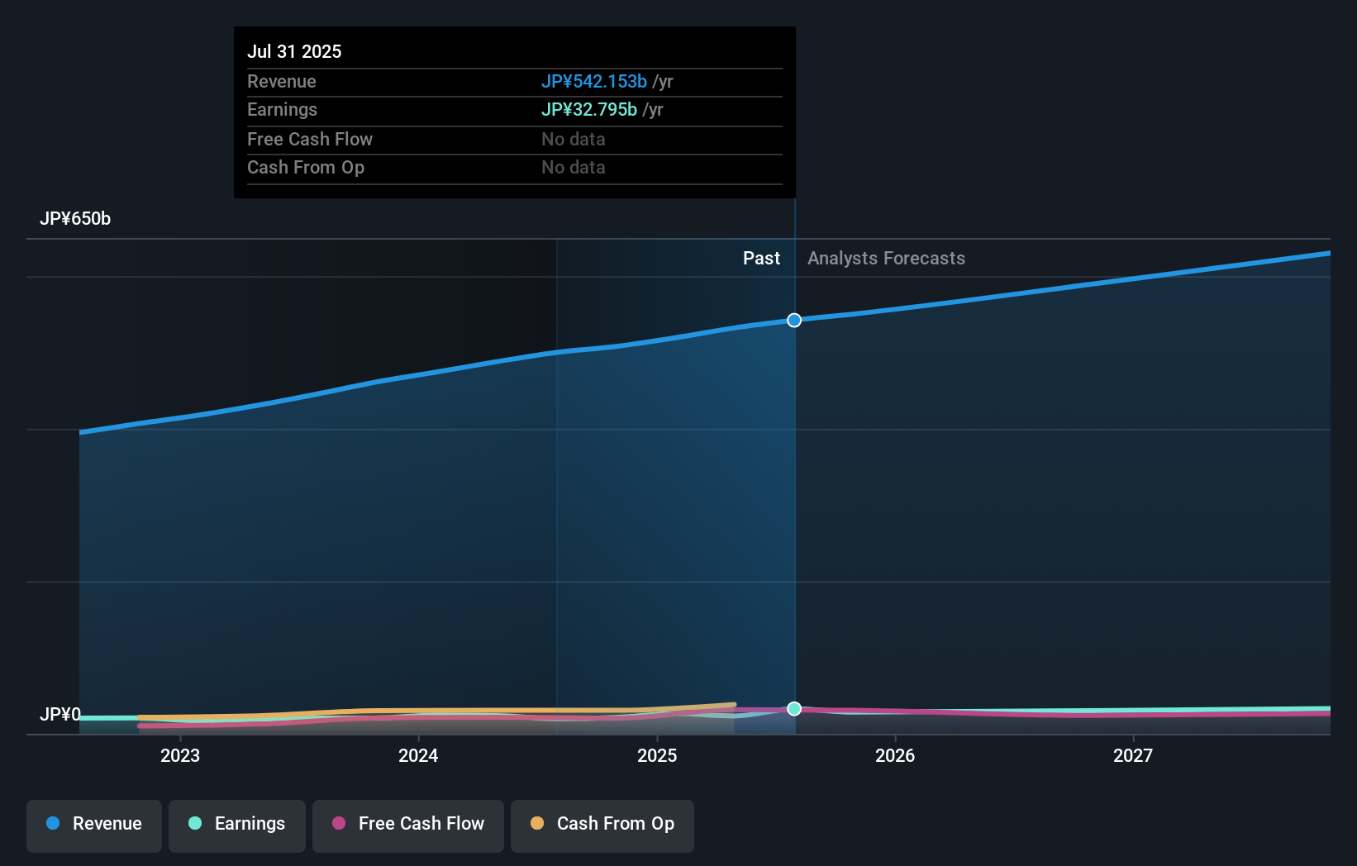The image size is (1357, 866).
Task: Expand the Analysts Forecasts section
Action: click(x=885, y=258)
